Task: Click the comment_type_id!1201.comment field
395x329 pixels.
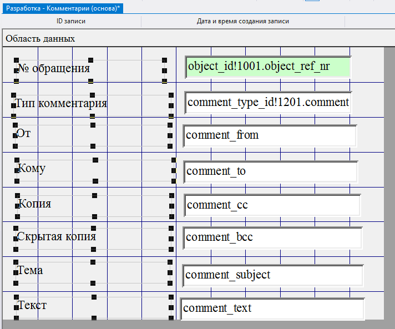Action: pyautogui.click(x=269, y=102)
